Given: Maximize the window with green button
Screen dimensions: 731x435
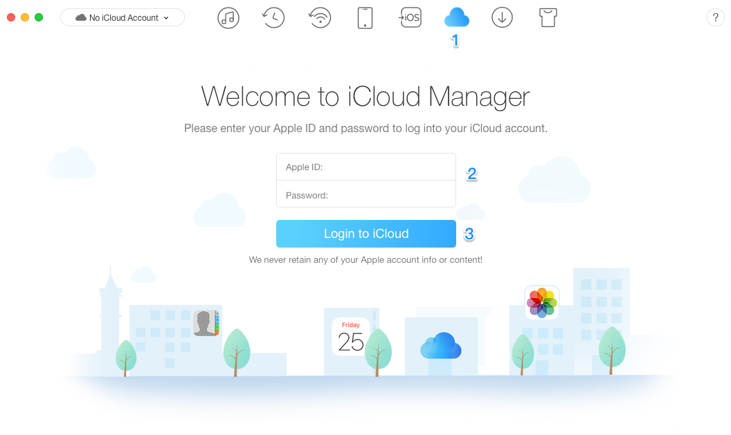Looking at the screenshot, I should coord(39,18).
